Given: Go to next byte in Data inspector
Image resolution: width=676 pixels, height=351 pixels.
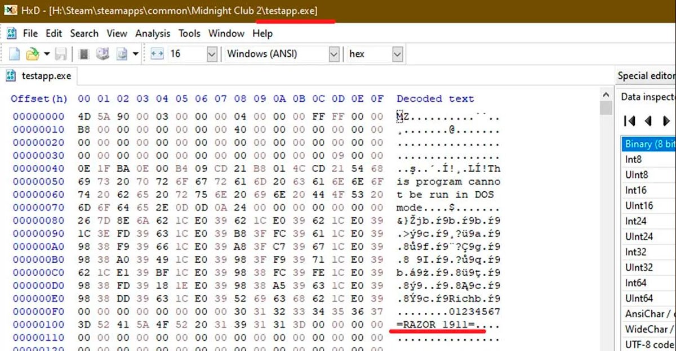Looking at the screenshot, I should (x=666, y=120).
